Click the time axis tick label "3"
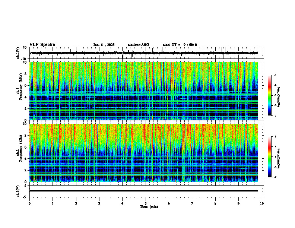Screen dimensions: 295x228 click(99, 203)
